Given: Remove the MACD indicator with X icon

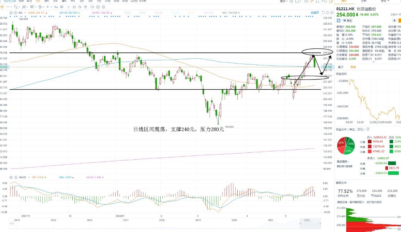Looking at the screenshot, I should tap(15, 177).
